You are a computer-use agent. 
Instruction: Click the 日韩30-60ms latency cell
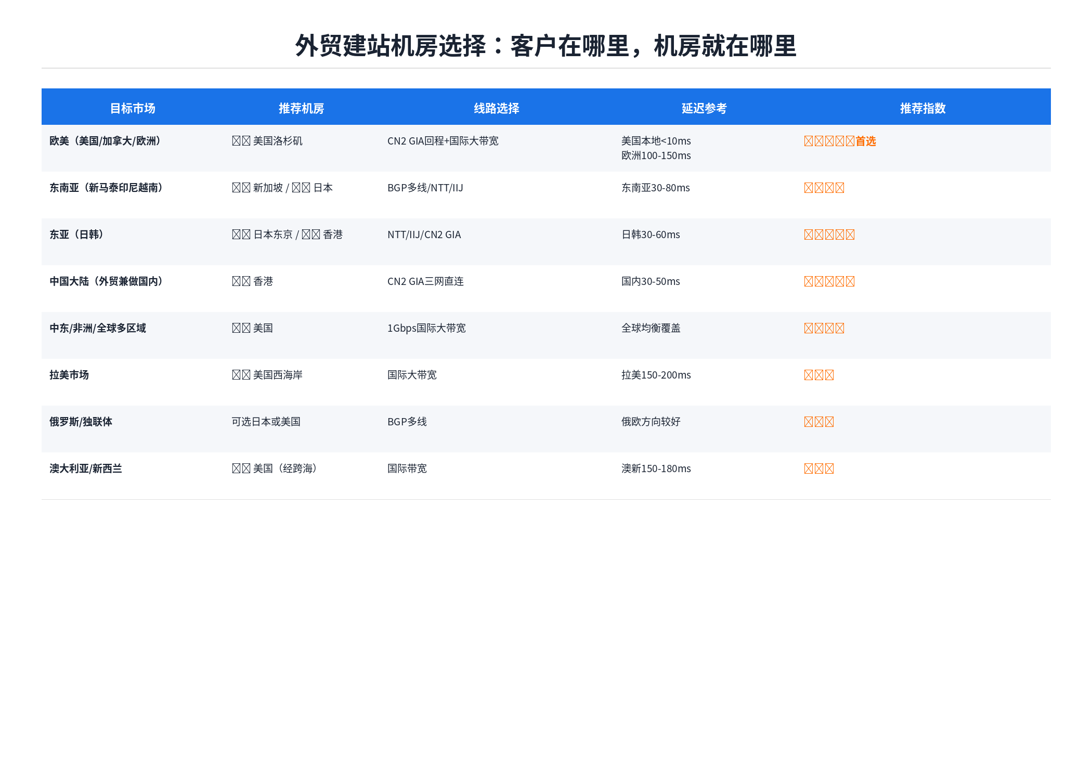tap(651, 235)
